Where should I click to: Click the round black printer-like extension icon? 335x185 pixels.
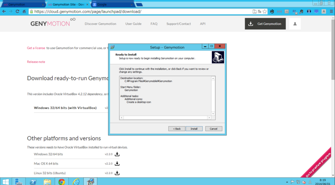coord(272,12)
